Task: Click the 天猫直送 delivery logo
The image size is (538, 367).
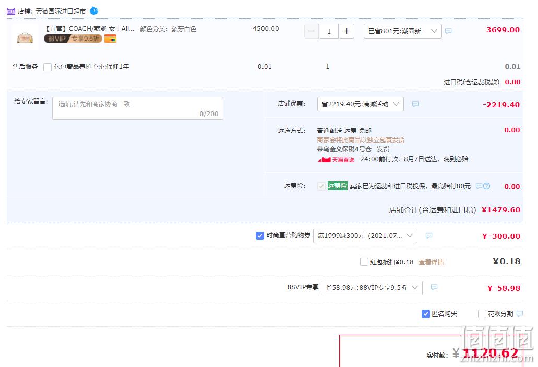Action: pos(336,159)
